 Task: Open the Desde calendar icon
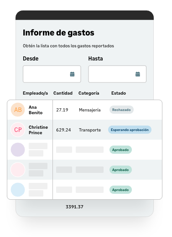(72, 74)
